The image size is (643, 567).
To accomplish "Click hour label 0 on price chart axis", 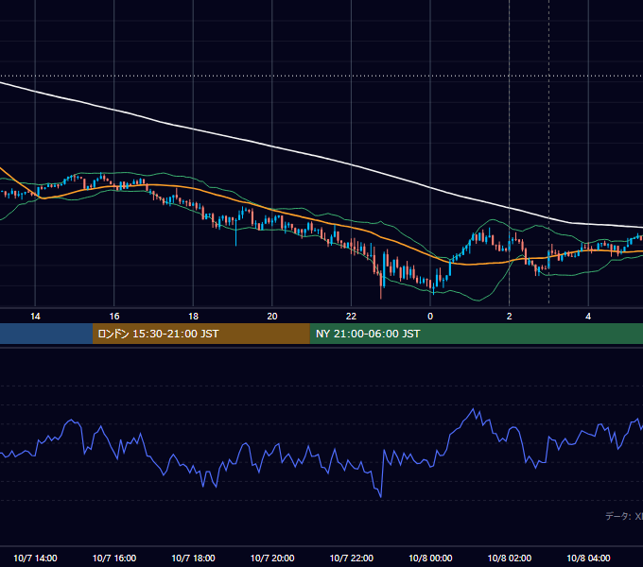I will tap(430, 317).
